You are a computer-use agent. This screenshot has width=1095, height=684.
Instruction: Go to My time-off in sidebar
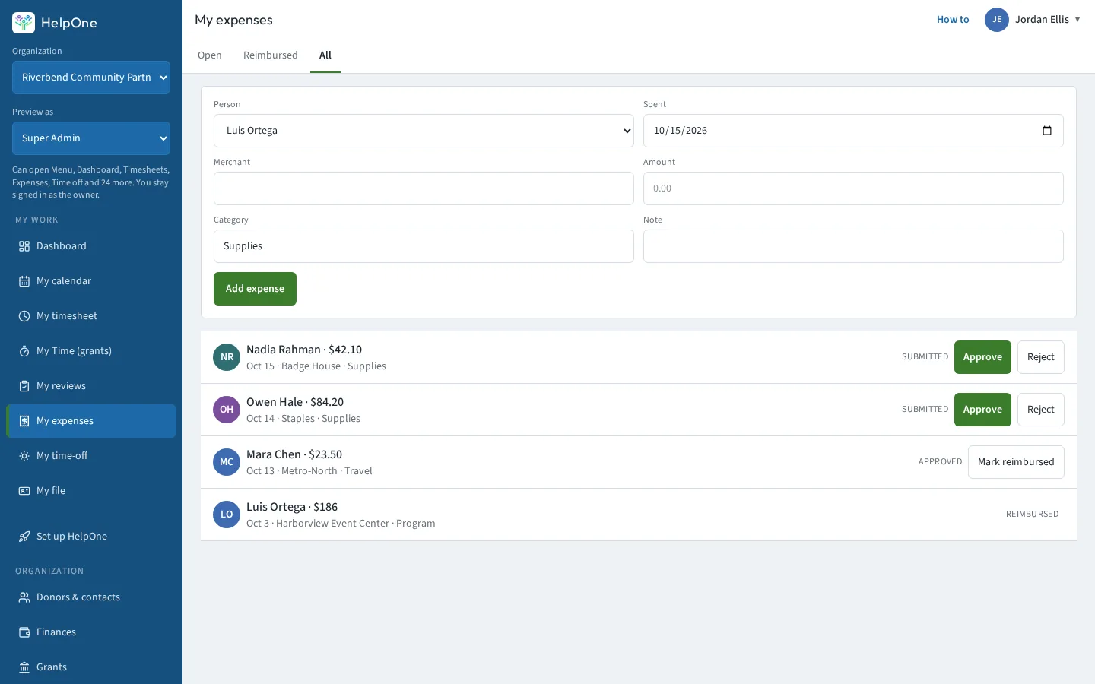coord(91,456)
